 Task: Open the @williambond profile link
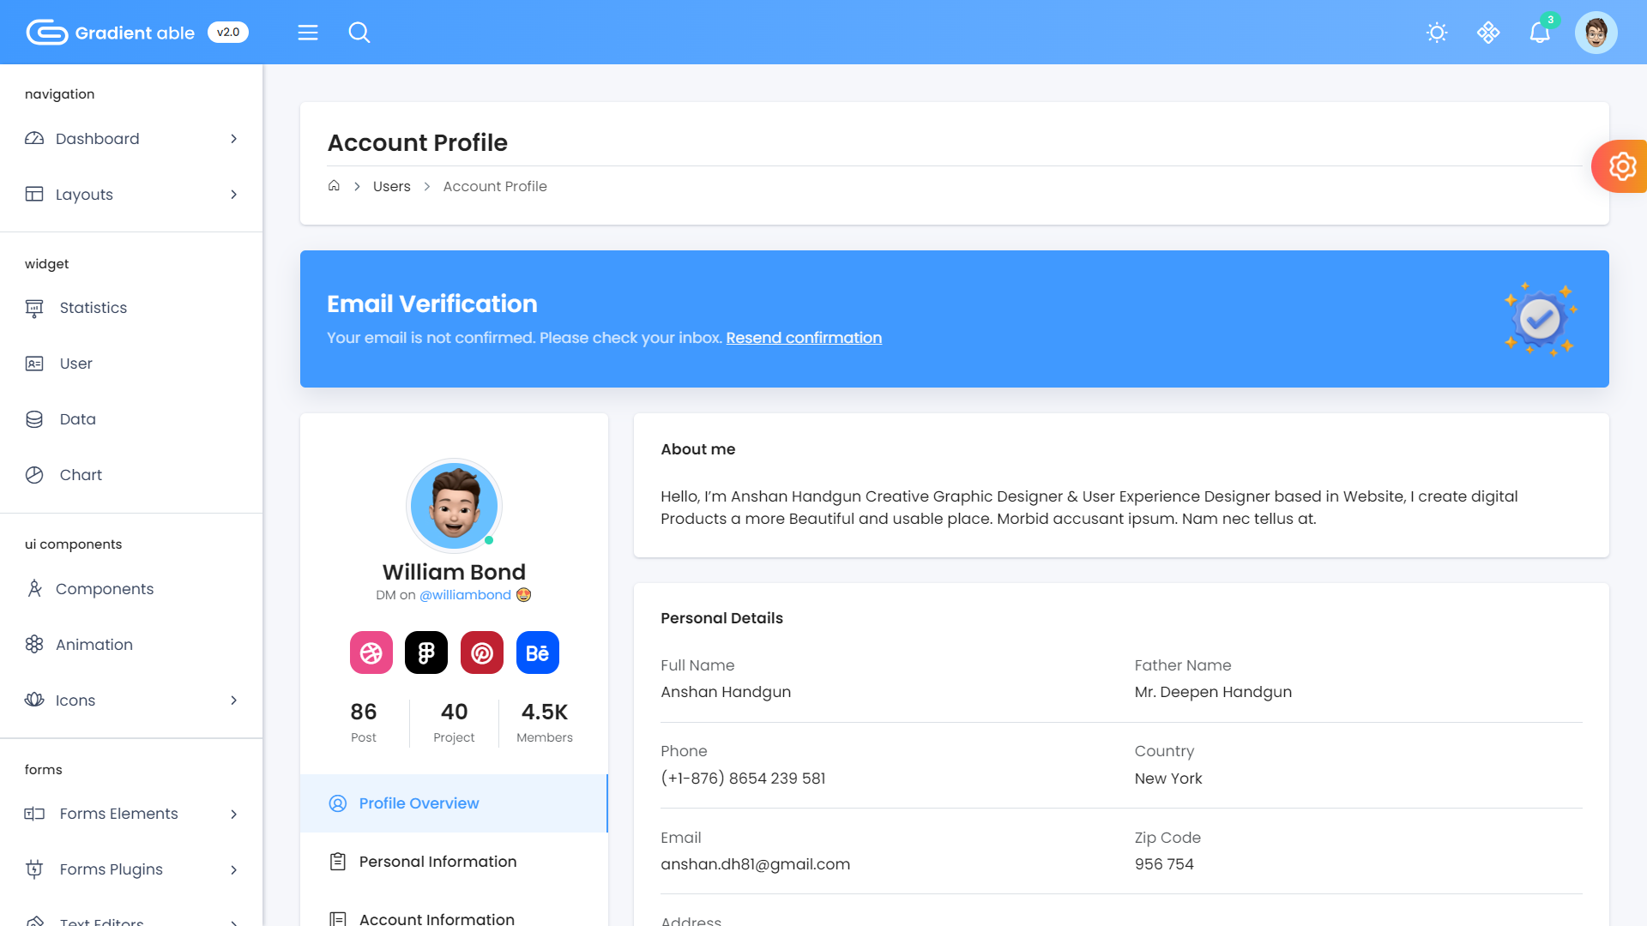(465, 595)
